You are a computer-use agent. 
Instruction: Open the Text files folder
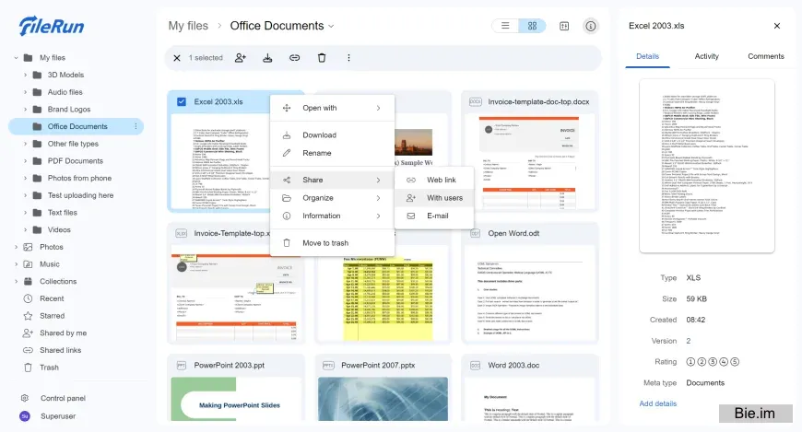63,212
